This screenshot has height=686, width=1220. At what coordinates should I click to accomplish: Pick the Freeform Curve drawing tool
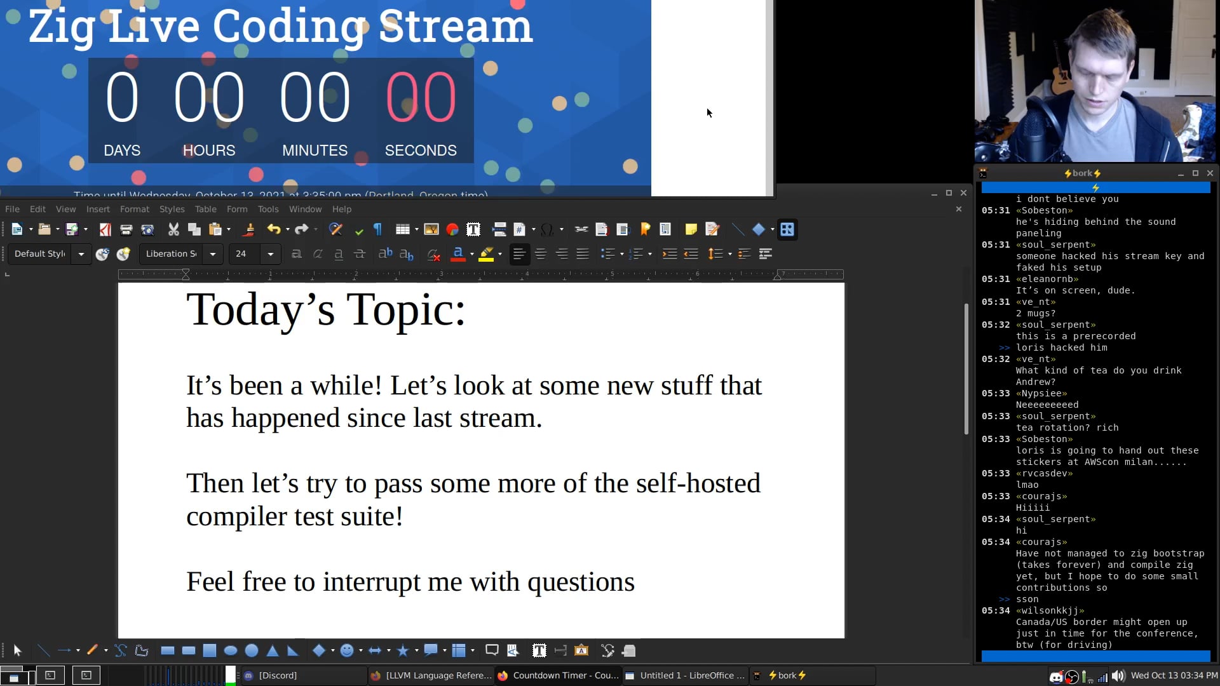pos(120,650)
